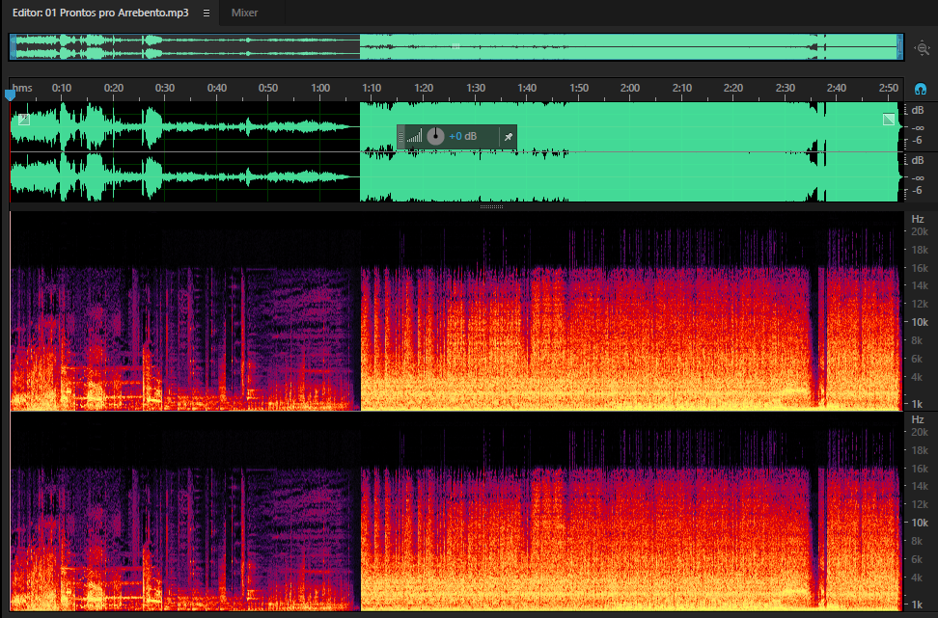Click the 1:40 mark on the time ruler
938x618 pixels.
(x=527, y=88)
